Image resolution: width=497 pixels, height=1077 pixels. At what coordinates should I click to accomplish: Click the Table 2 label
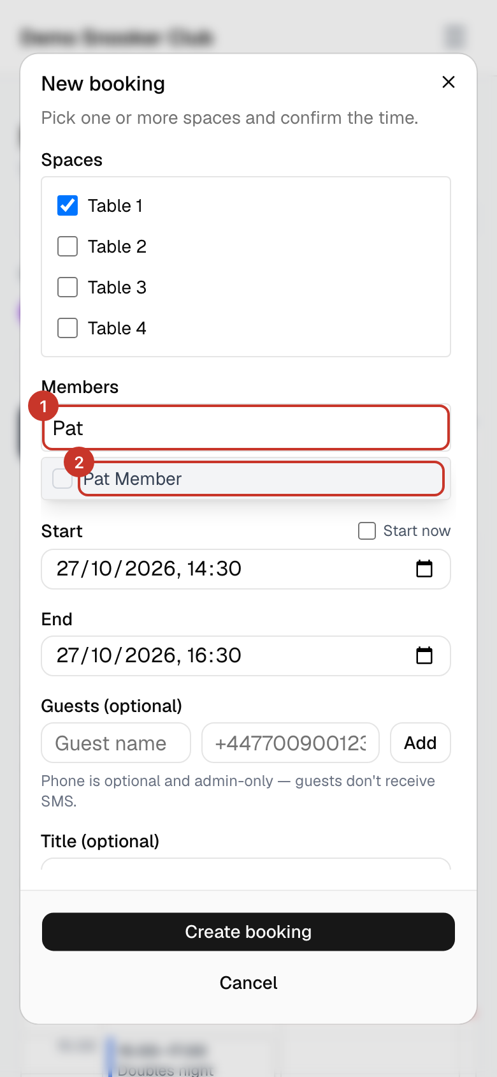(x=117, y=246)
